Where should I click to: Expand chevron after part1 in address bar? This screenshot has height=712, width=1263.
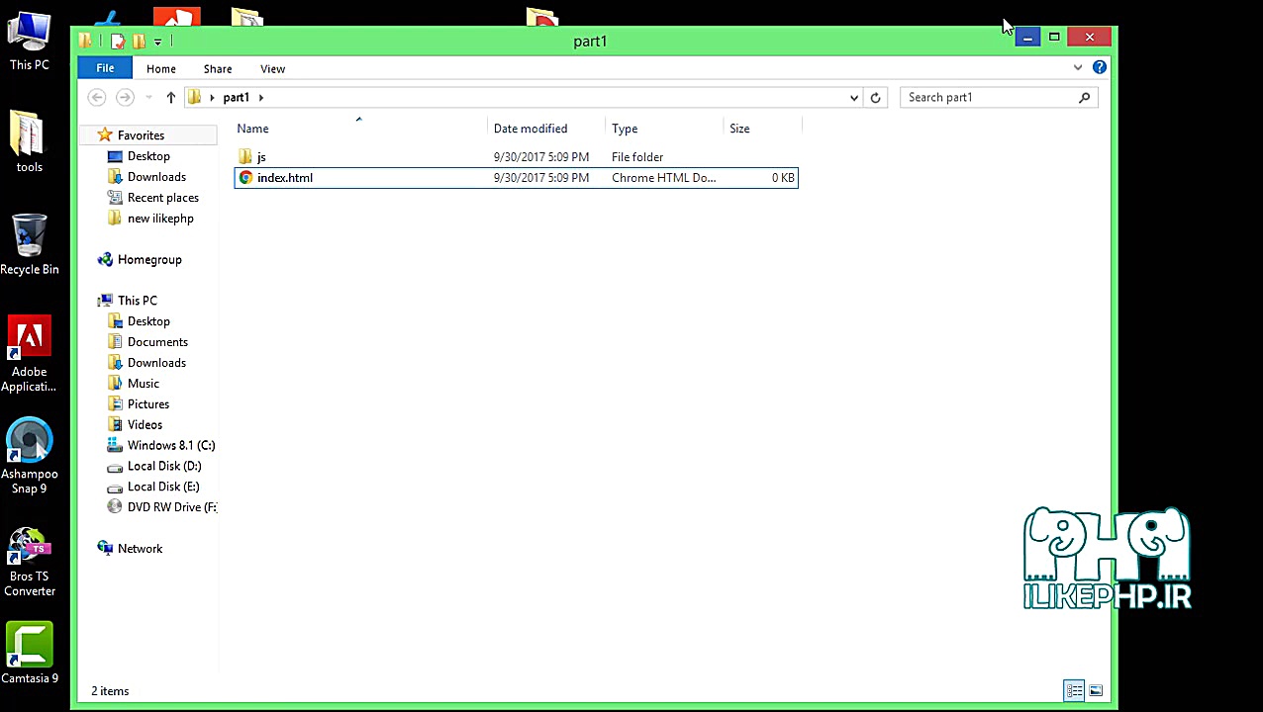(261, 97)
